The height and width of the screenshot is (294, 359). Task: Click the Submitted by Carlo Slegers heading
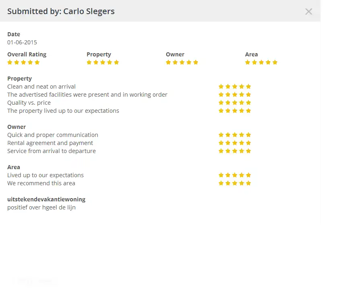(61, 11)
